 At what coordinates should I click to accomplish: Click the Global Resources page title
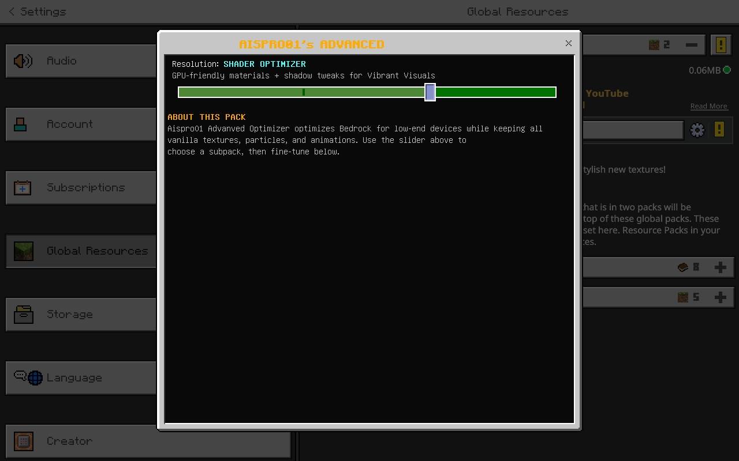[x=517, y=12]
